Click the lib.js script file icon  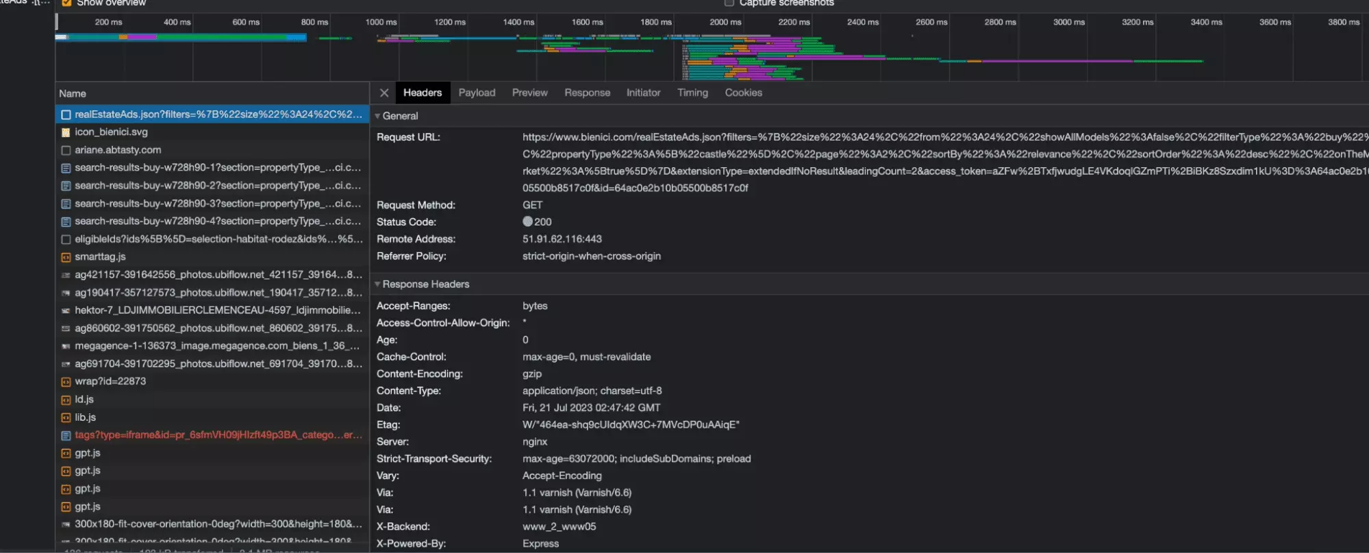pos(66,417)
